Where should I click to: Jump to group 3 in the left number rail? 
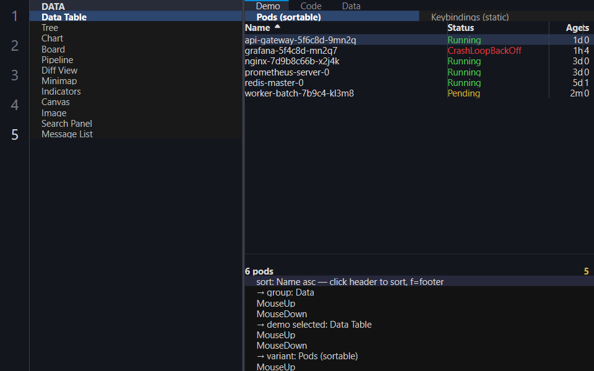point(14,75)
